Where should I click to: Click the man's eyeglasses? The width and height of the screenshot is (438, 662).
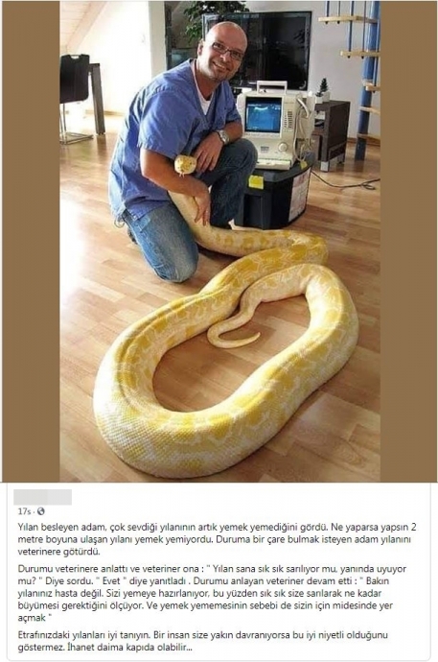pos(228,50)
